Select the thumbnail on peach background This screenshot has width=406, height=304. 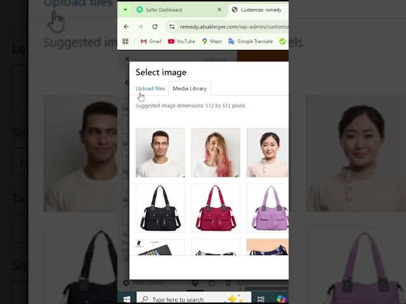pyautogui.click(x=268, y=247)
